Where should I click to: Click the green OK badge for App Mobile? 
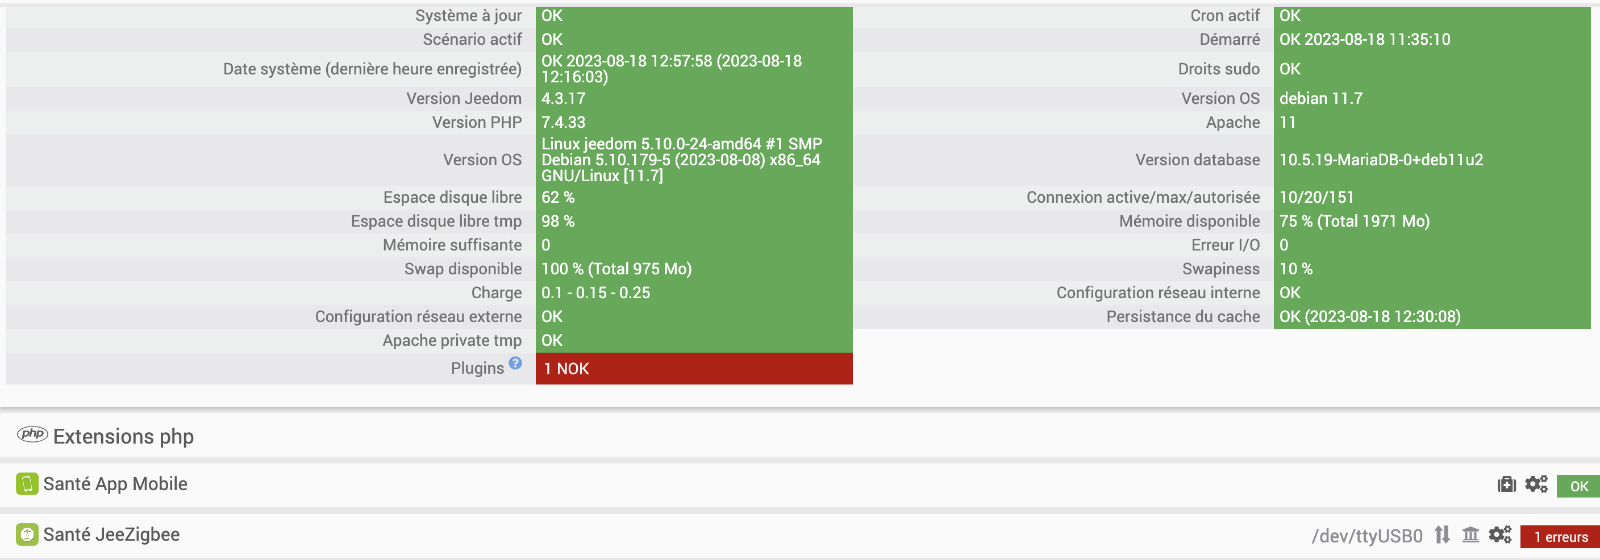(1578, 486)
